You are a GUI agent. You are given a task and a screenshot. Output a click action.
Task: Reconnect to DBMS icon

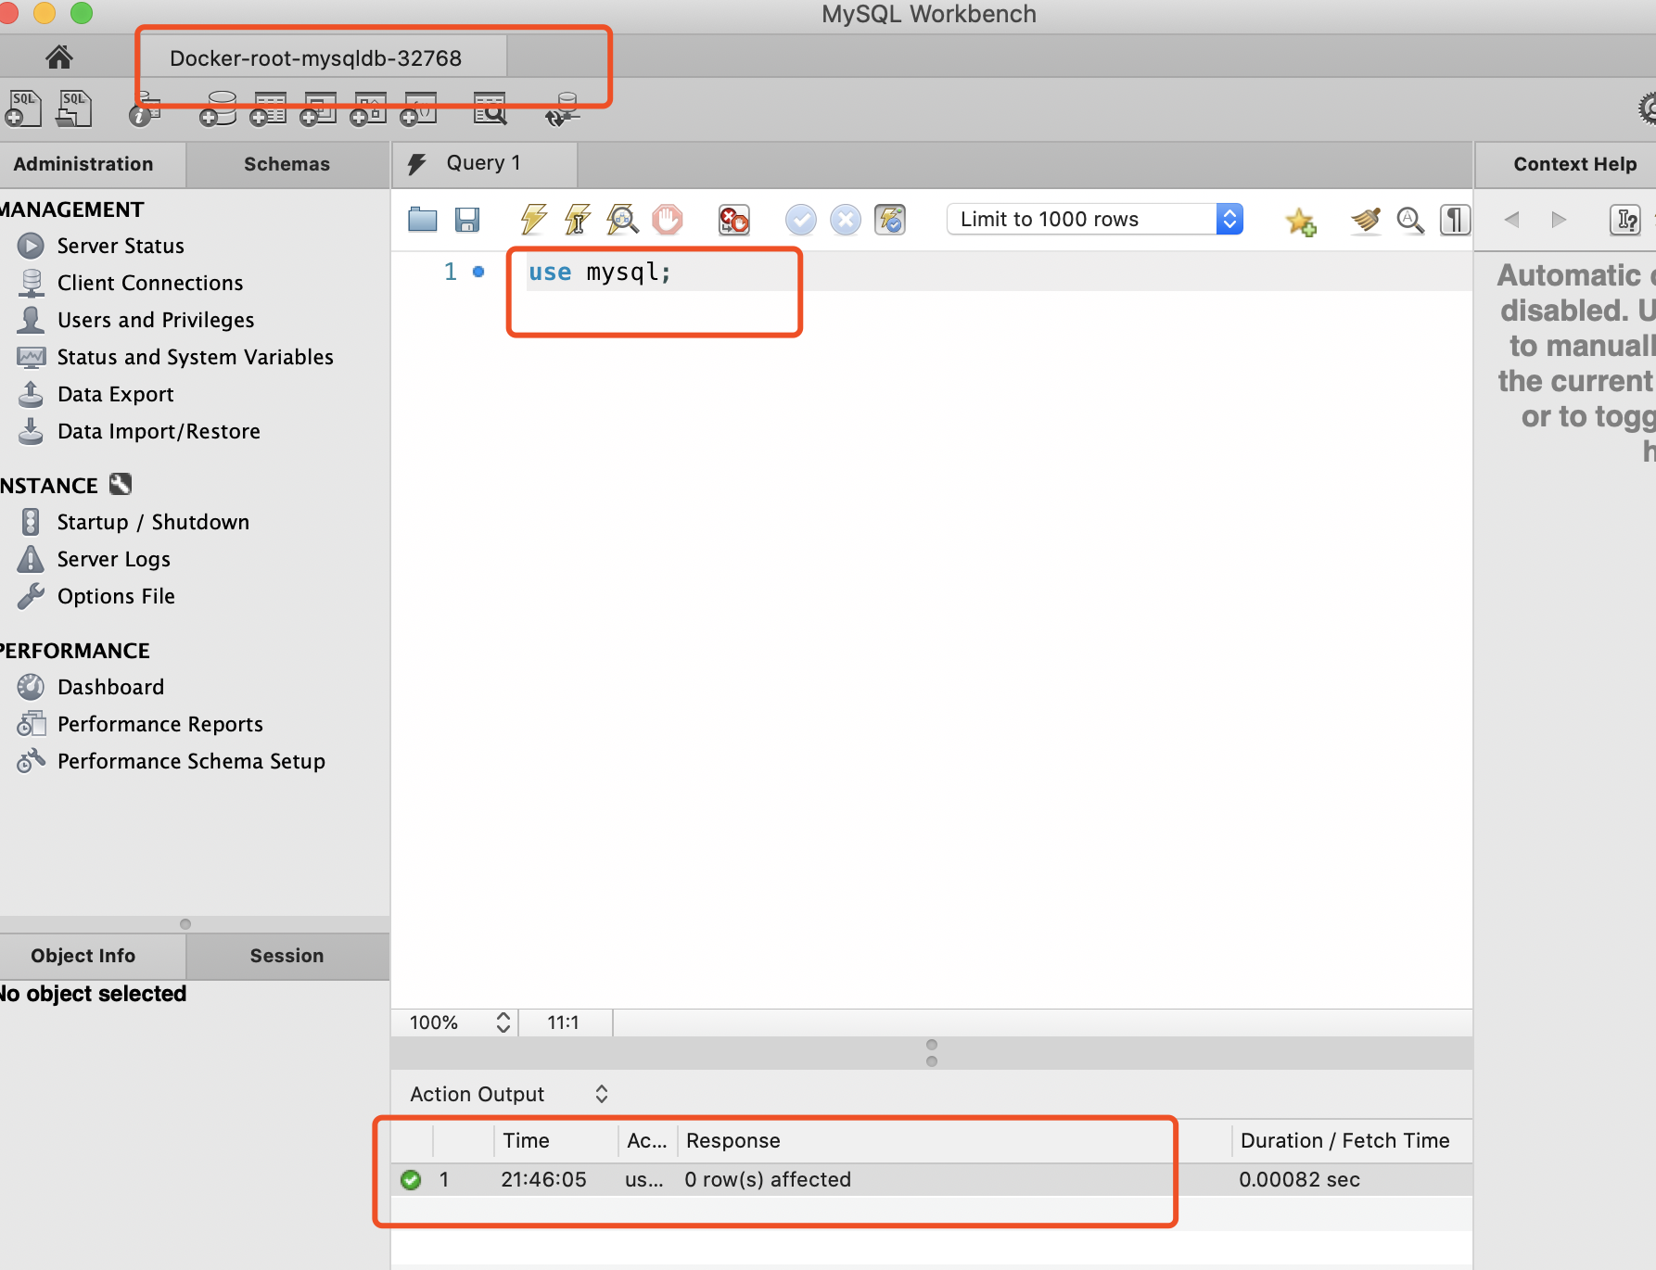tap(562, 108)
